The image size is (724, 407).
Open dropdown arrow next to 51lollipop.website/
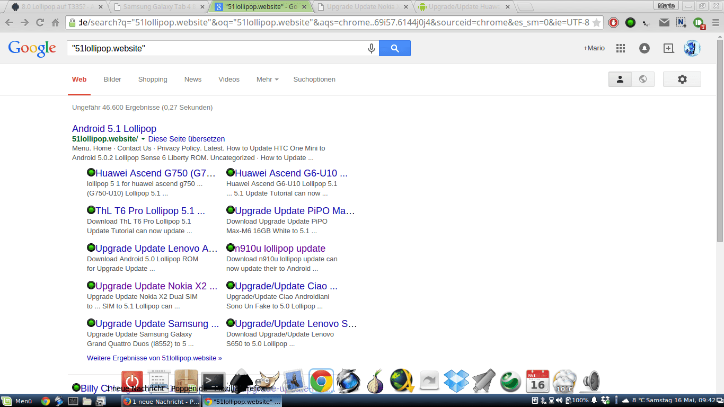coord(143,139)
